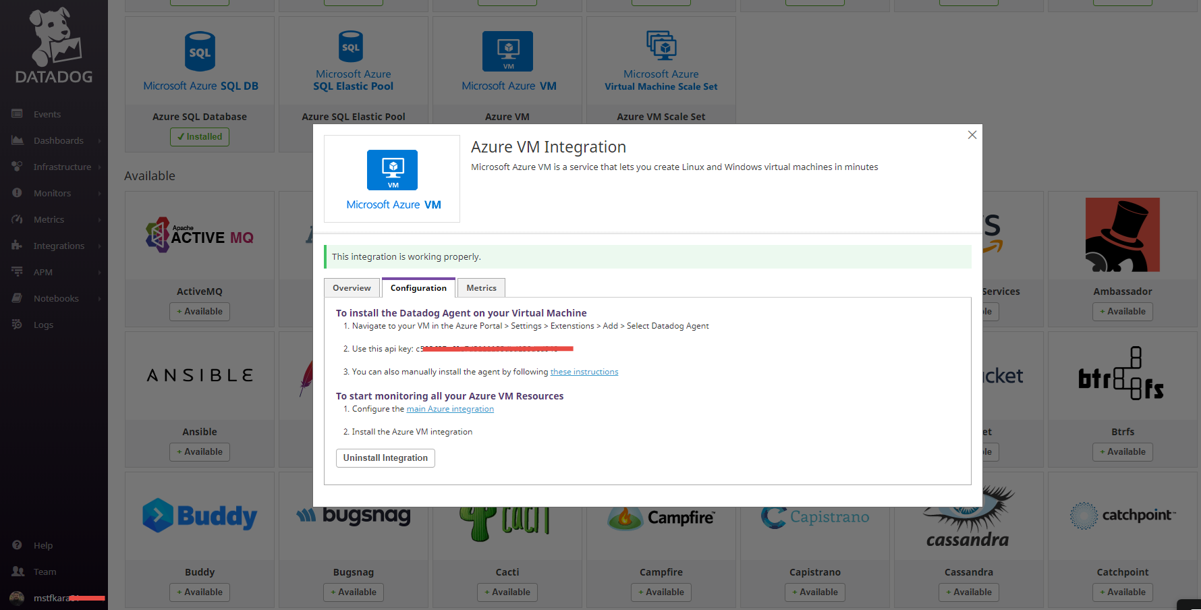
Task: Click the Infrastructure sidebar icon
Action: click(x=18, y=167)
